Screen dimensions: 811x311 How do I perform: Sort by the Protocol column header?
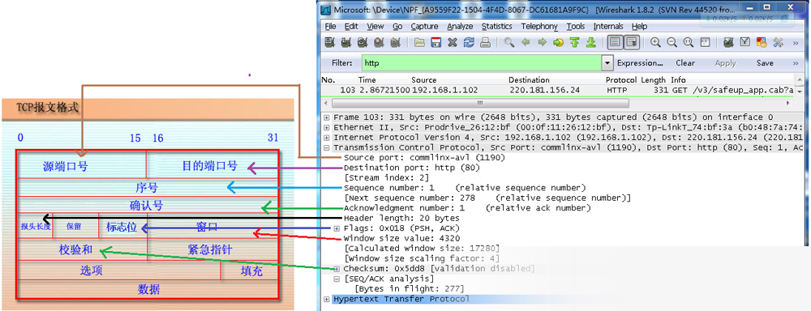click(x=622, y=80)
